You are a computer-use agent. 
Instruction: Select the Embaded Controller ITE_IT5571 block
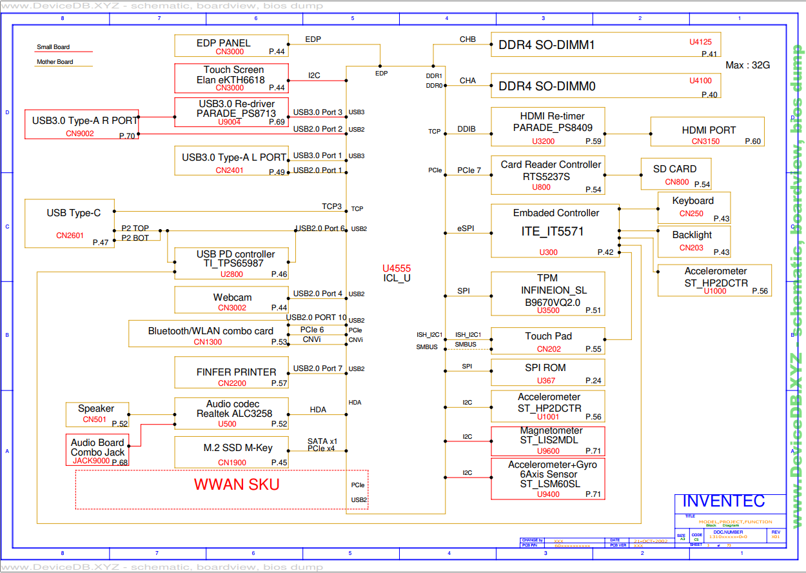click(555, 231)
